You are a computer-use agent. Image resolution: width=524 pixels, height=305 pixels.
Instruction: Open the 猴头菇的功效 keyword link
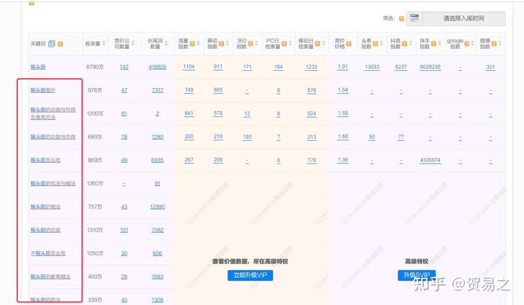46,230
